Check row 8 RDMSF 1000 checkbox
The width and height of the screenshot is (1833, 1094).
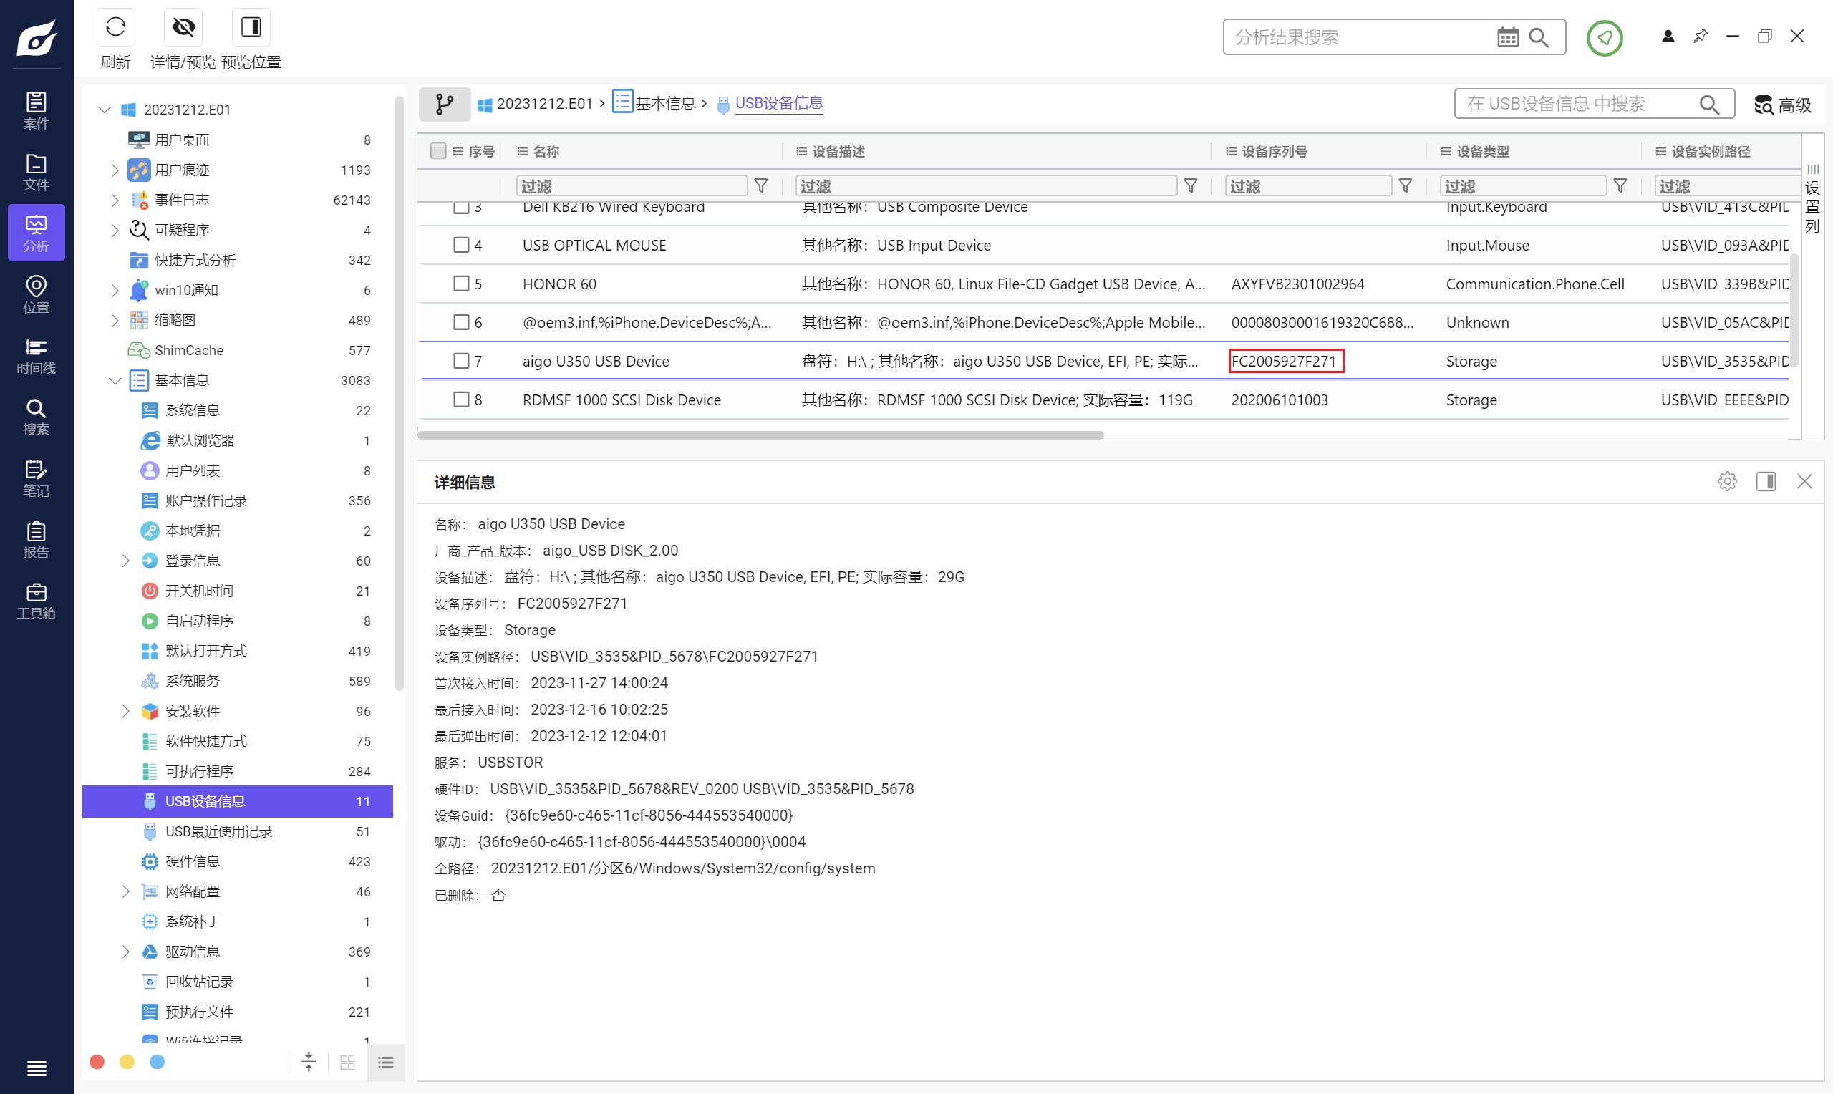pyautogui.click(x=461, y=400)
